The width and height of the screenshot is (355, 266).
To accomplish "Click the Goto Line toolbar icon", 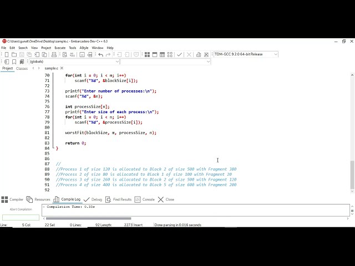I will point(90,54).
